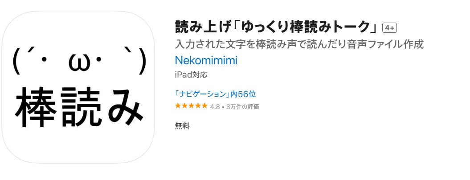
Task: Click the third orange rating star
Action: (191, 106)
